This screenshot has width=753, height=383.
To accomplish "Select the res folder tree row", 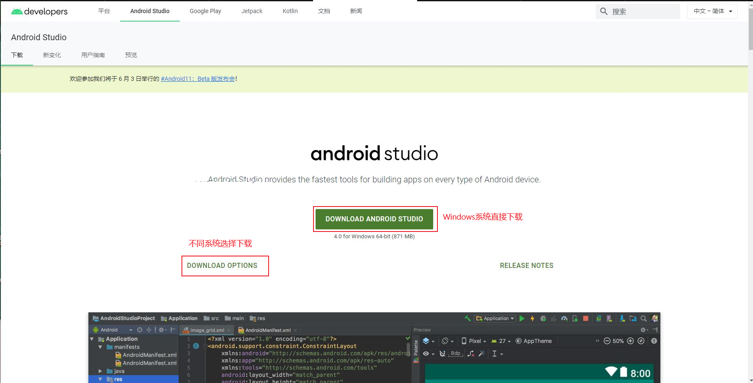I will click(133, 379).
